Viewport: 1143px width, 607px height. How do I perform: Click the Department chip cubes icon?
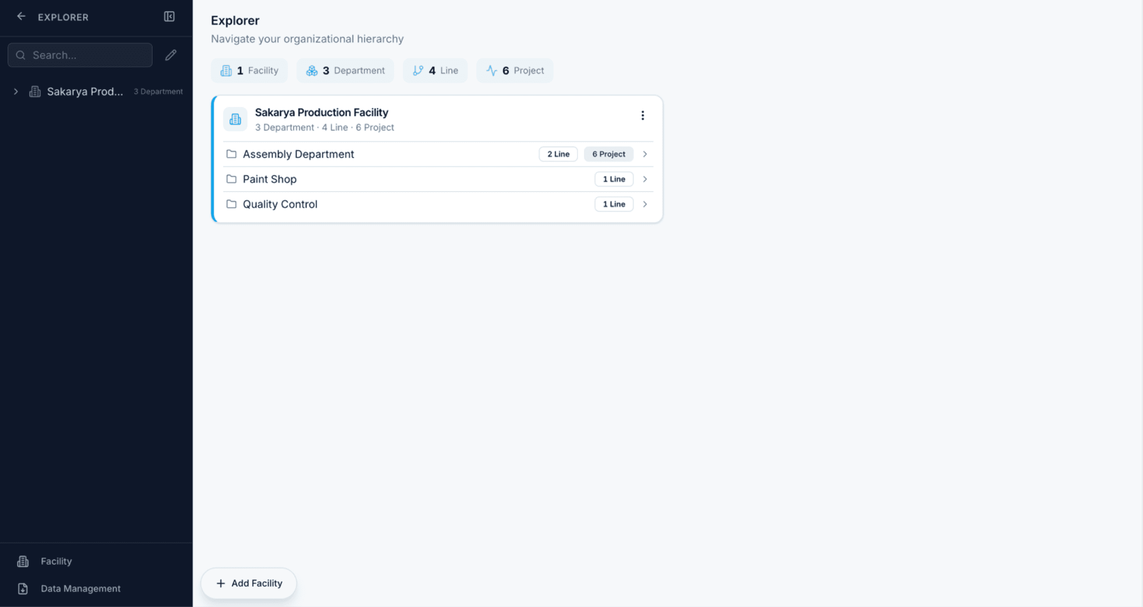tap(312, 71)
